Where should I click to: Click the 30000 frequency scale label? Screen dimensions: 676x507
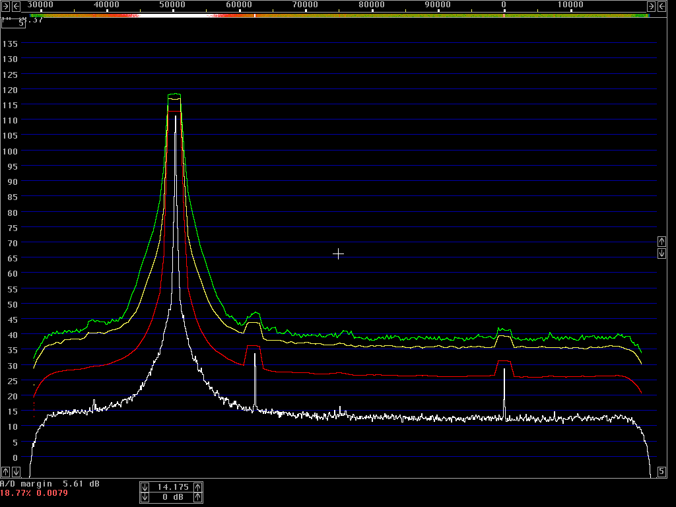click(x=40, y=5)
